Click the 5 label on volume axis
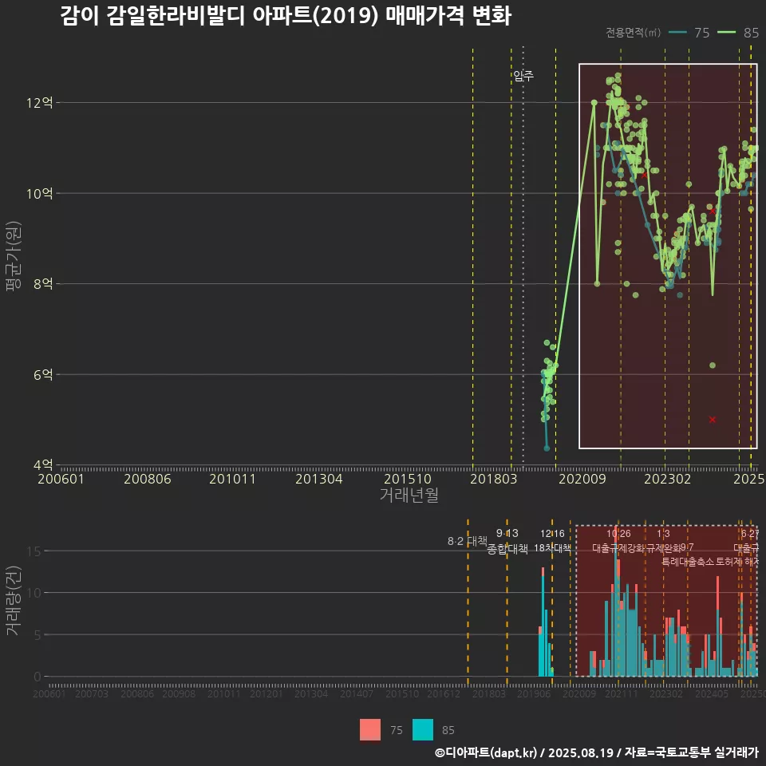Screen dimensions: 766x766 [x=38, y=635]
